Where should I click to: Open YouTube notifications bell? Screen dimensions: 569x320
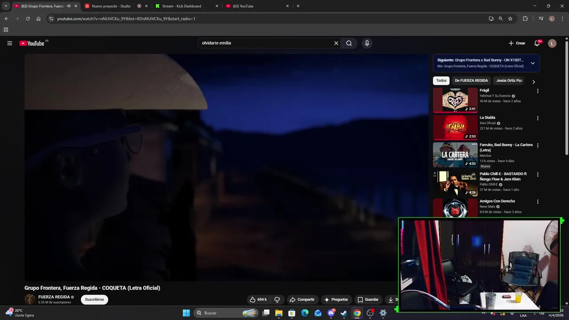coord(537,43)
